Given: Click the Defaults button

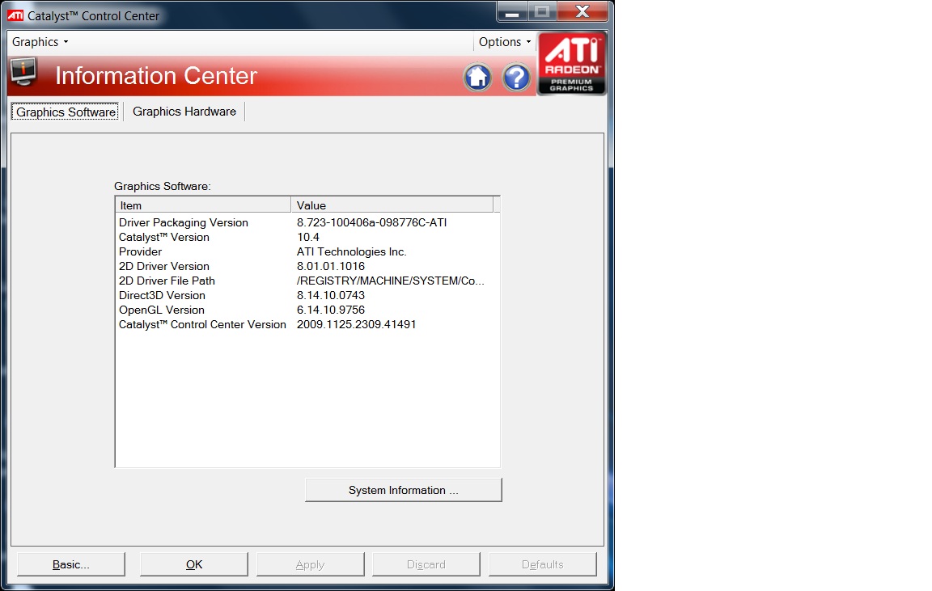Looking at the screenshot, I should coord(543,564).
